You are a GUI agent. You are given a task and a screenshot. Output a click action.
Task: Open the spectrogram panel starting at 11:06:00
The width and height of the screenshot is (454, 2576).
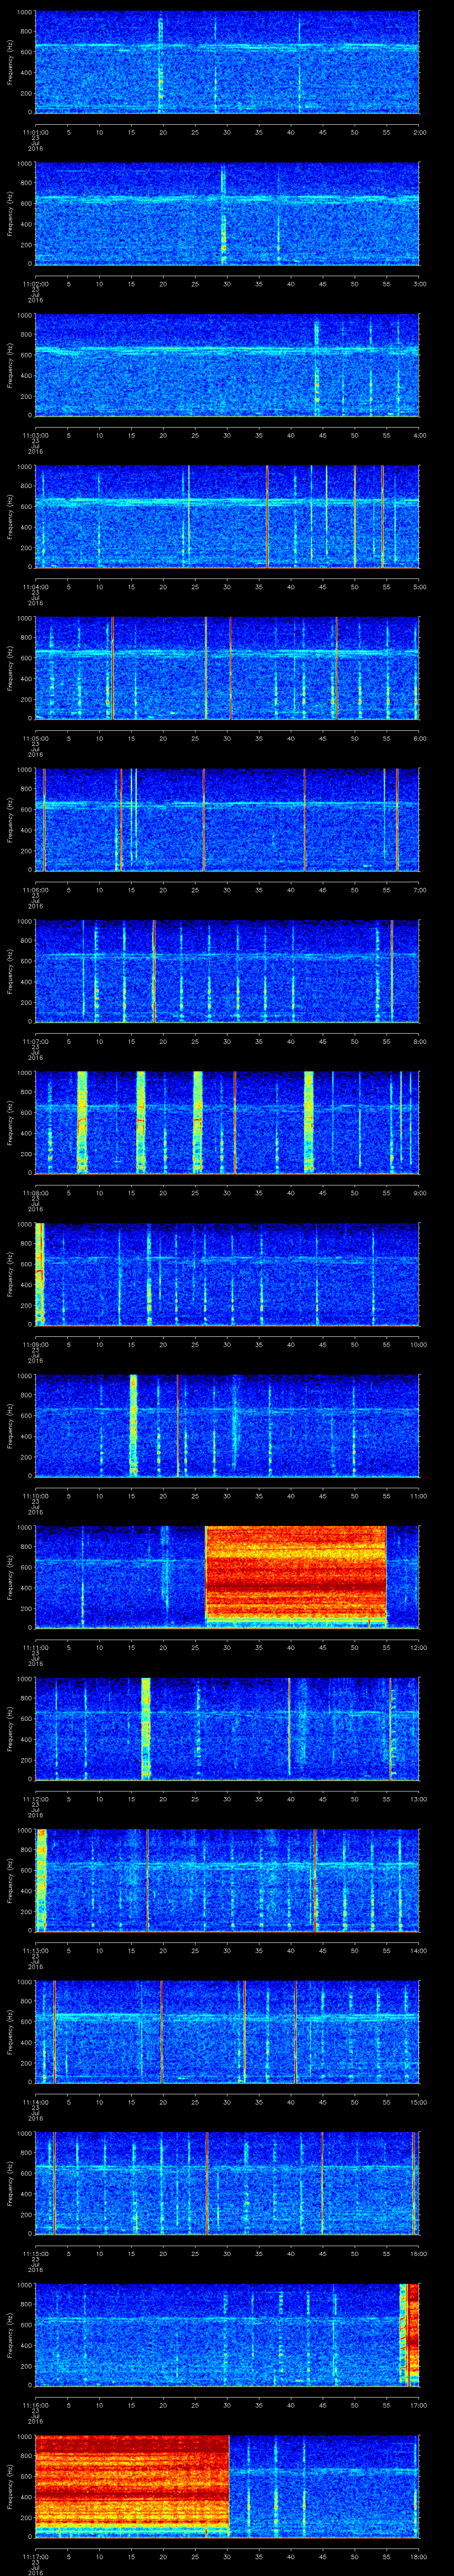pyautogui.click(x=227, y=820)
